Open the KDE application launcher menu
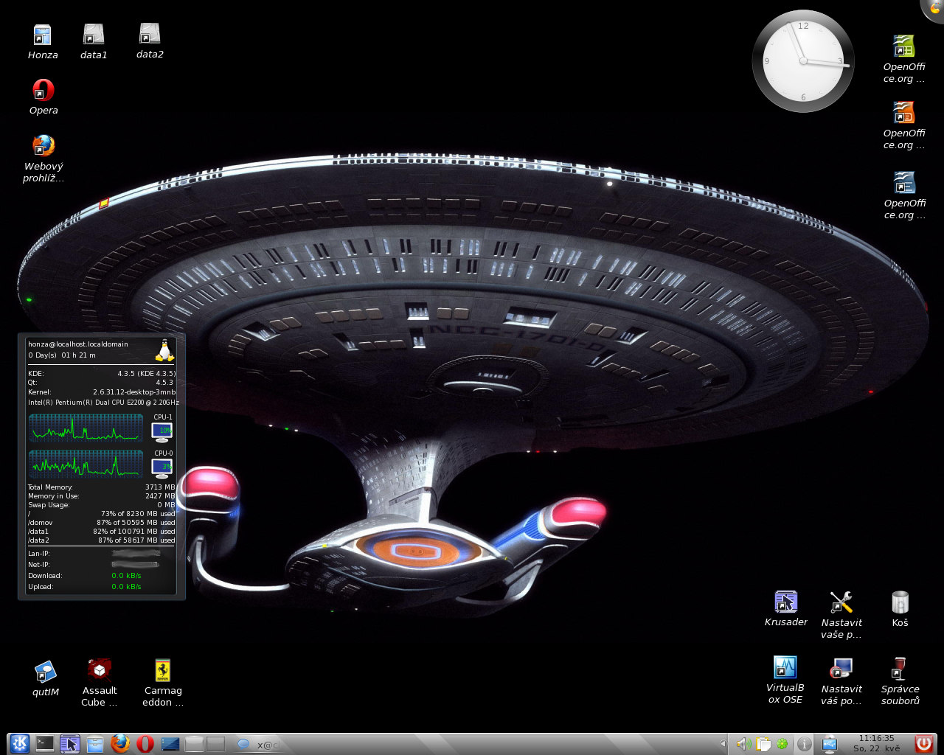Viewport: 944px width, 755px height. (20, 744)
